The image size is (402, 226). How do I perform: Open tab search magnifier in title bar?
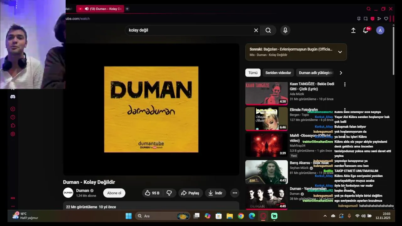368,9
